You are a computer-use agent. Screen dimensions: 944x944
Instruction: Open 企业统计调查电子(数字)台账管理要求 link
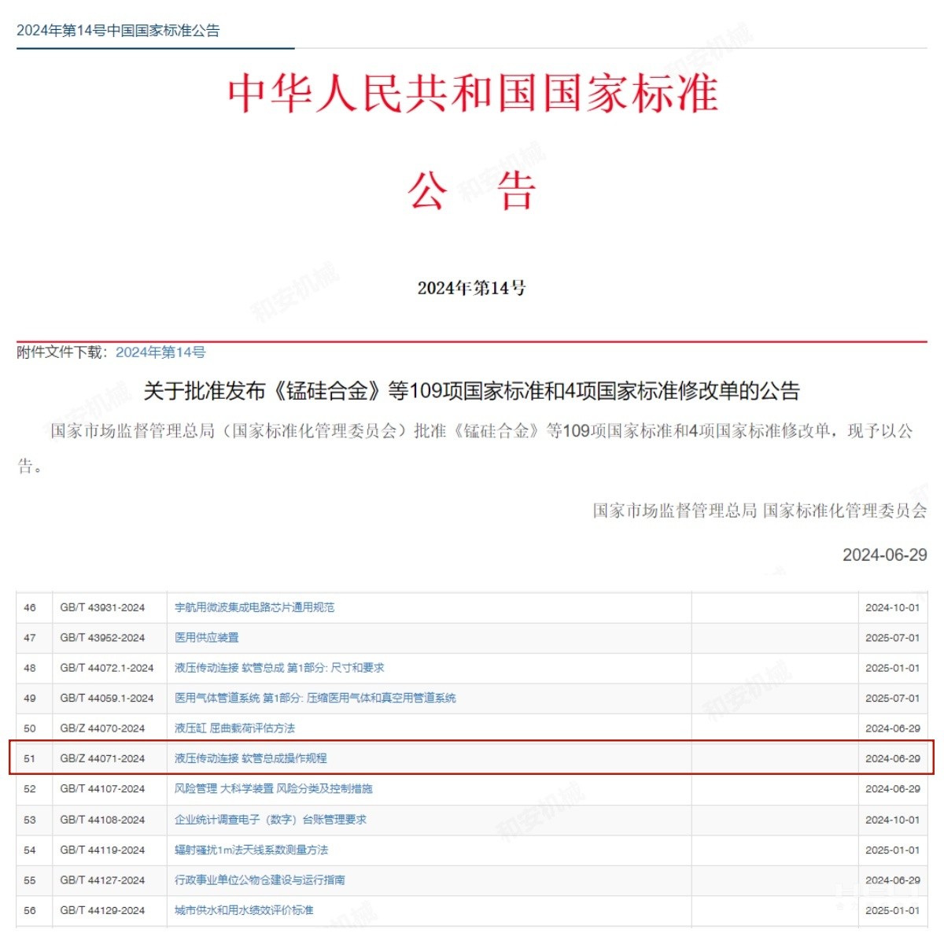pyautogui.click(x=270, y=820)
